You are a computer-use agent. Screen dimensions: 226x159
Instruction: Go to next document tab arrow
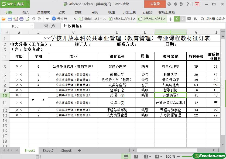183,19
